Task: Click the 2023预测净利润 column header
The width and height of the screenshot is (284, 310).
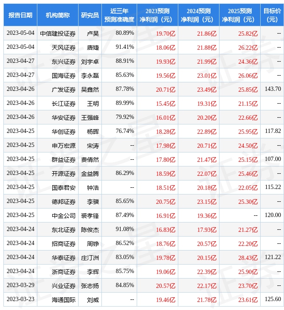Action: (x=157, y=15)
